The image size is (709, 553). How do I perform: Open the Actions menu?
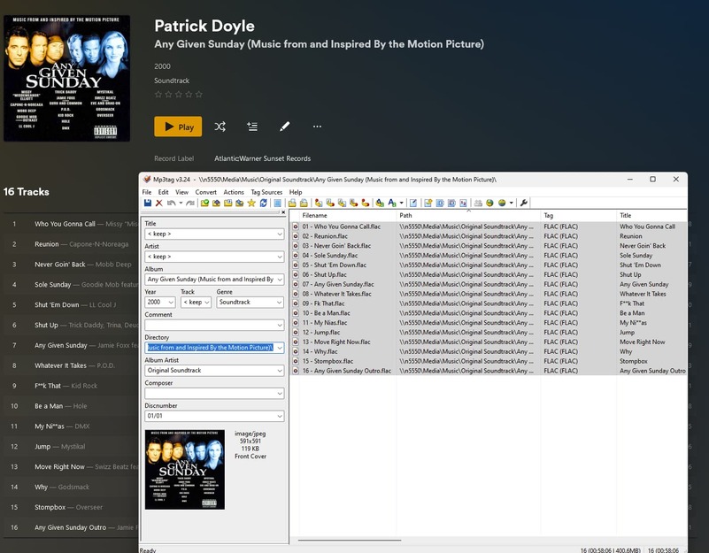pos(234,192)
